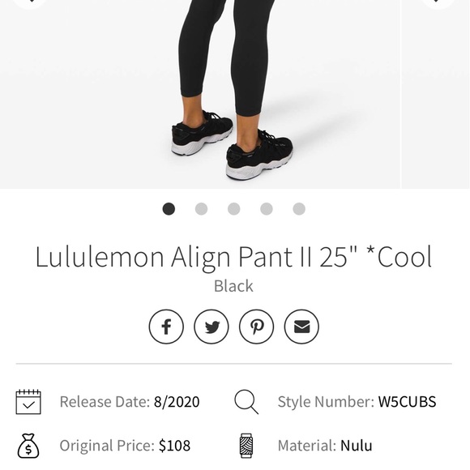
Task: Select the second carousel dot
Action: point(201,208)
